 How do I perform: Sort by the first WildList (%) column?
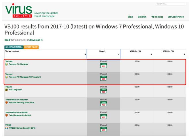151,55
